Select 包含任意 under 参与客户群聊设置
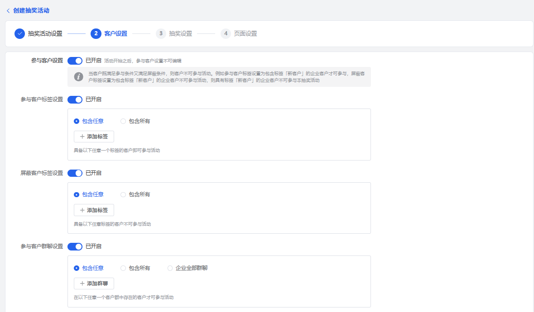 coord(88,268)
